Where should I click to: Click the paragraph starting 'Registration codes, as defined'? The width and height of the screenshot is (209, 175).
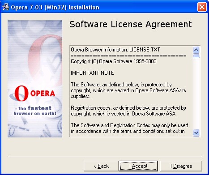tap(128, 111)
